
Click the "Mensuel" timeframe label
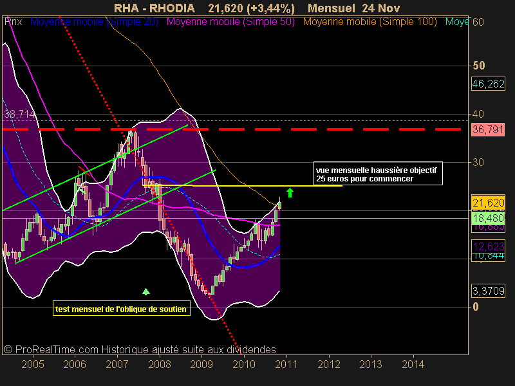[332, 8]
